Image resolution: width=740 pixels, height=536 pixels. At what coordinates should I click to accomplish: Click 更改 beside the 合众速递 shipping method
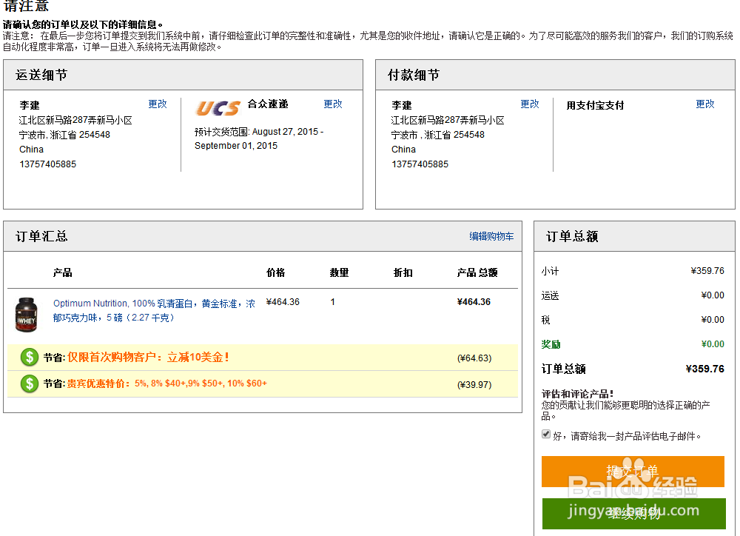(x=332, y=104)
